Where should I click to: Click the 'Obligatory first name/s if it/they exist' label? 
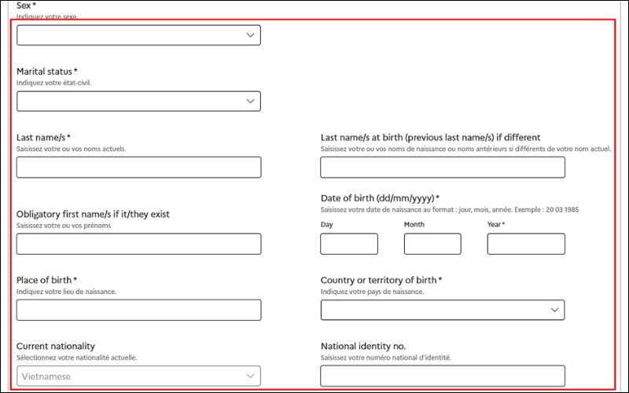coord(93,215)
